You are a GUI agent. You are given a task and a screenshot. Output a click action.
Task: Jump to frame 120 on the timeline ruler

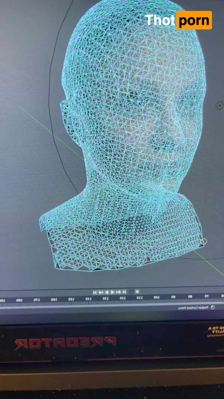[x=122, y=298]
